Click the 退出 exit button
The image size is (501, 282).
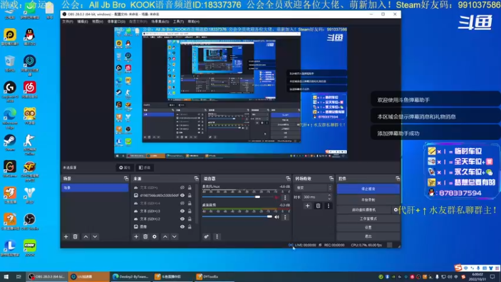[368, 236]
